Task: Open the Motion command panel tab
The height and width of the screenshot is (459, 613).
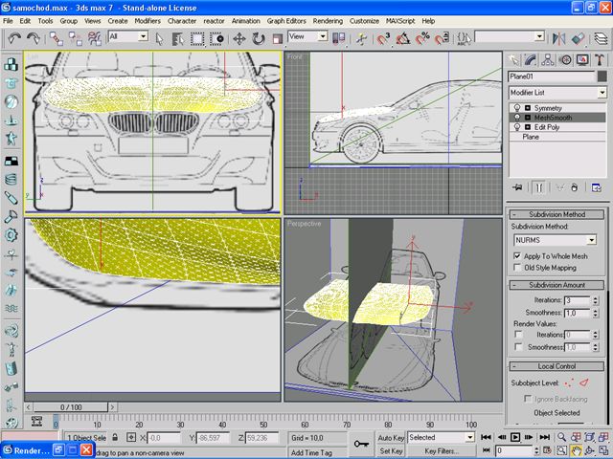Action: click(x=565, y=59)
